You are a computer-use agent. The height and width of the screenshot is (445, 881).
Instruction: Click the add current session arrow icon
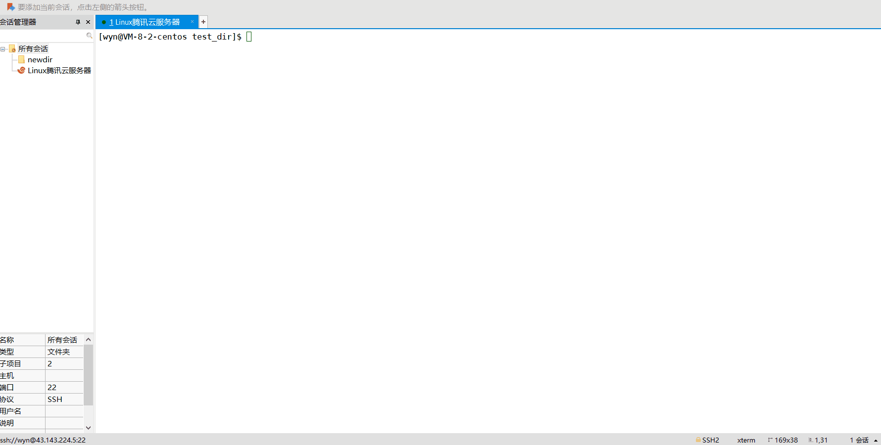[11, 7]
